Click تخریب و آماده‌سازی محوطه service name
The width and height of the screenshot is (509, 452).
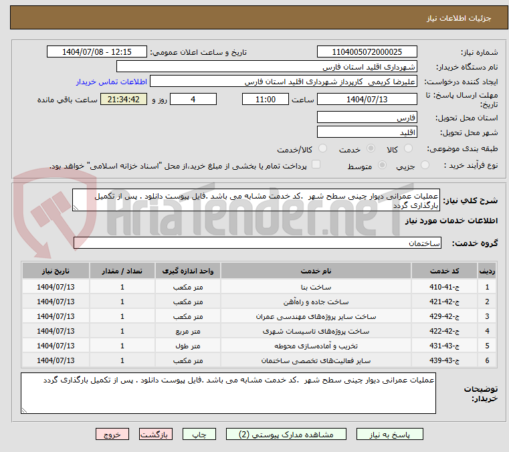(x=316, y=346)
